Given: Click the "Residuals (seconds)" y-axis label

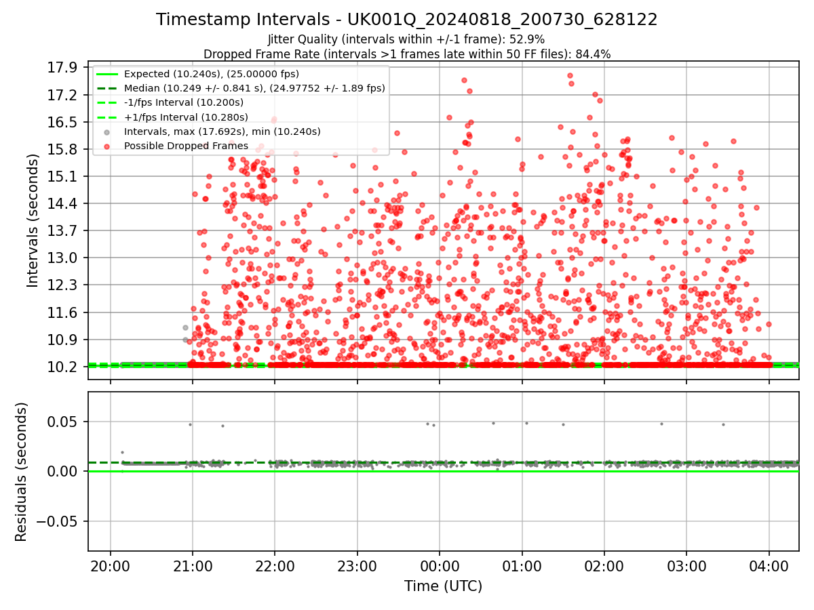Looking at the screenshot, I should (21, 472).
